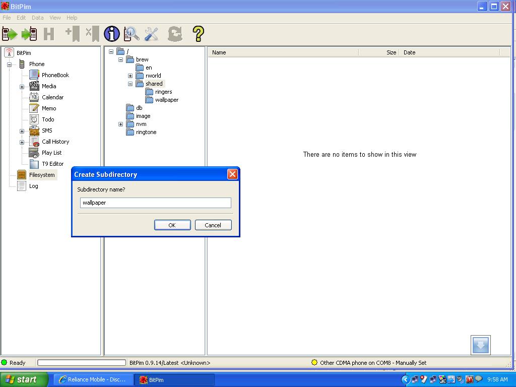Image resolution: width=516 pixels, height=387 pixels.
Task: Sort file list by Name column
Action: tap(283, 52)
